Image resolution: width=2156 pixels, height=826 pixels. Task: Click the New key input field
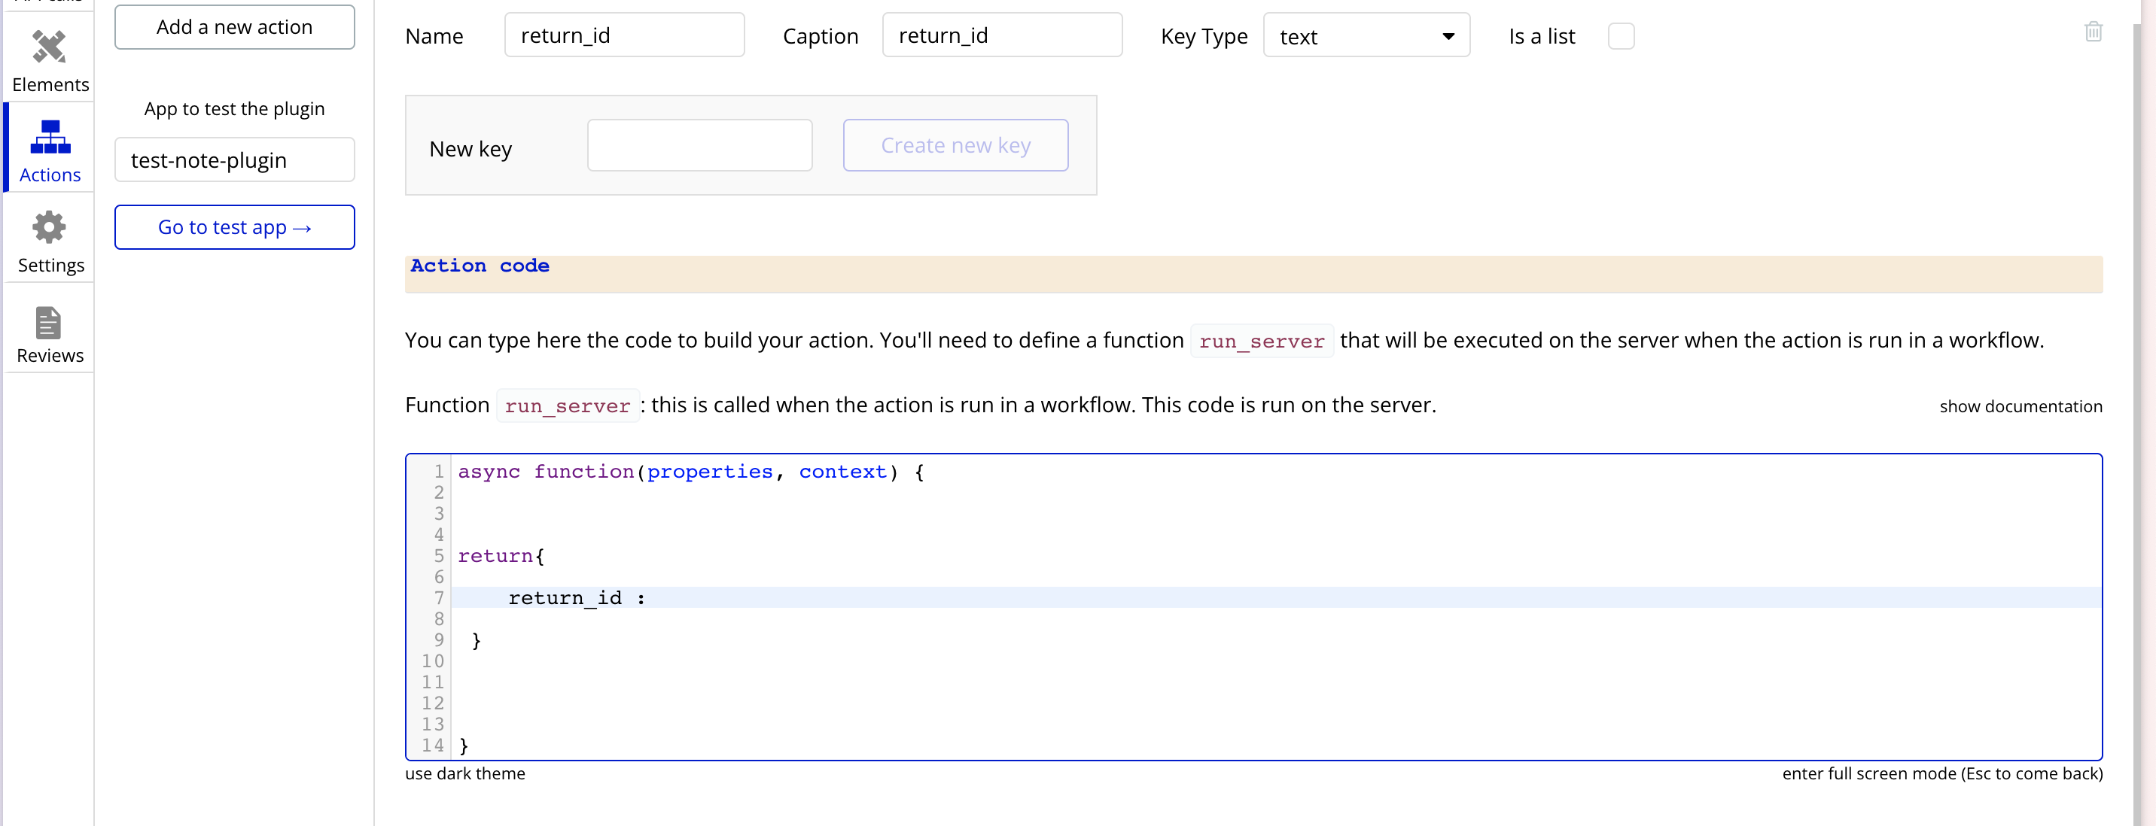click(699, 145)
